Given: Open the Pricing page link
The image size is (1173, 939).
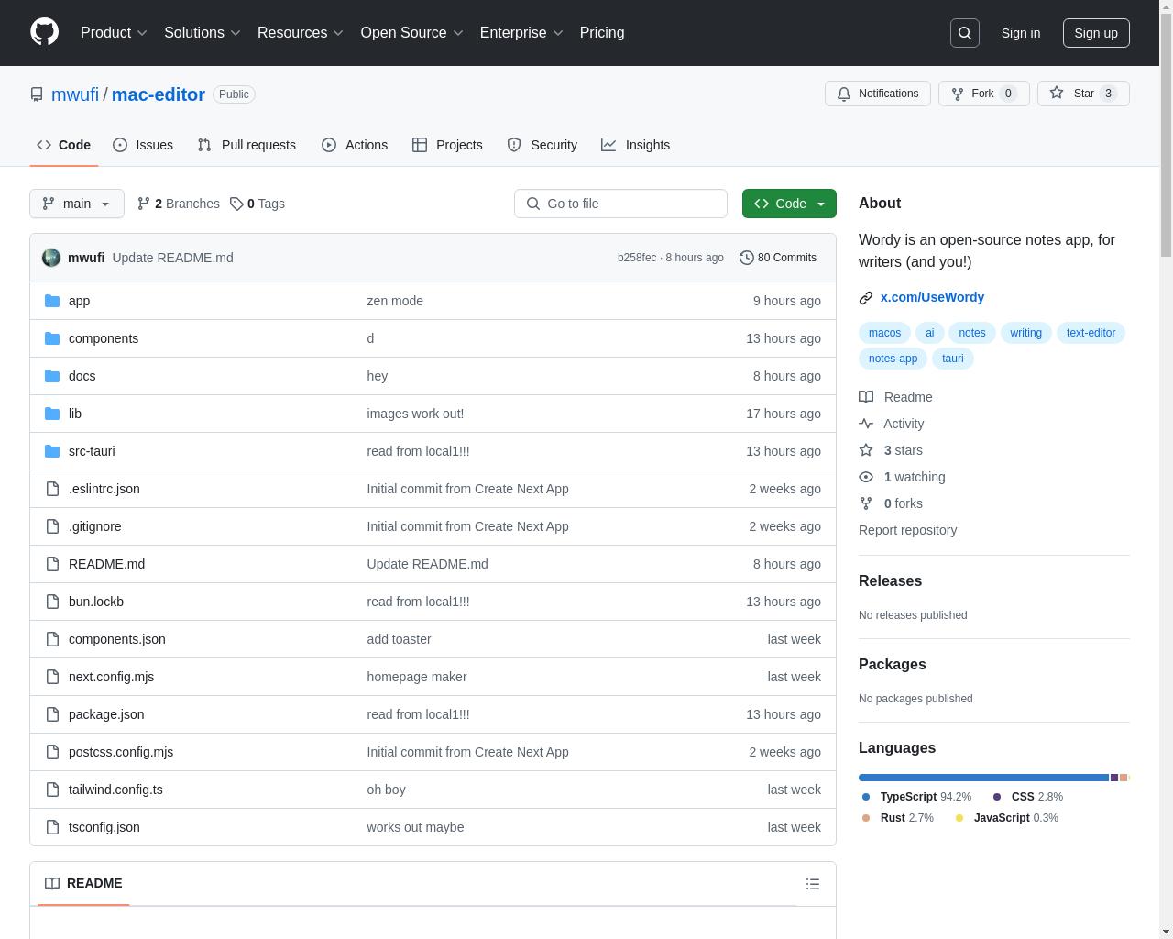Looking at the screenshot, I should coord(602,32).
